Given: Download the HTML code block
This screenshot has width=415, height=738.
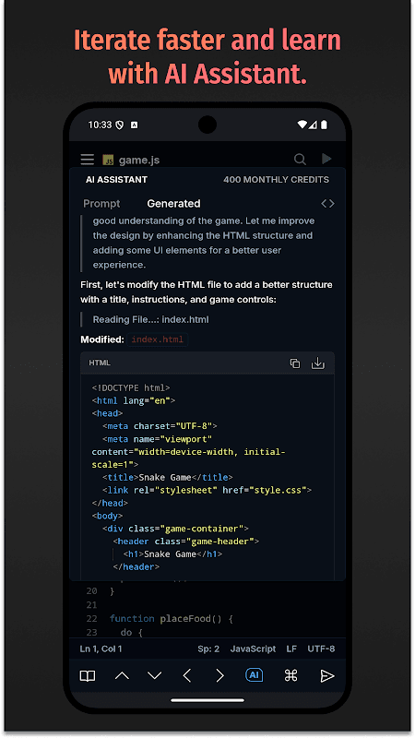Looking at the screenshot, I should point(318,363).
